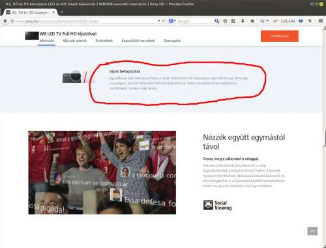This screenshot has height=248, width=326.
Task: Expand the search engine selector dropdown
Action: (172, 21)
